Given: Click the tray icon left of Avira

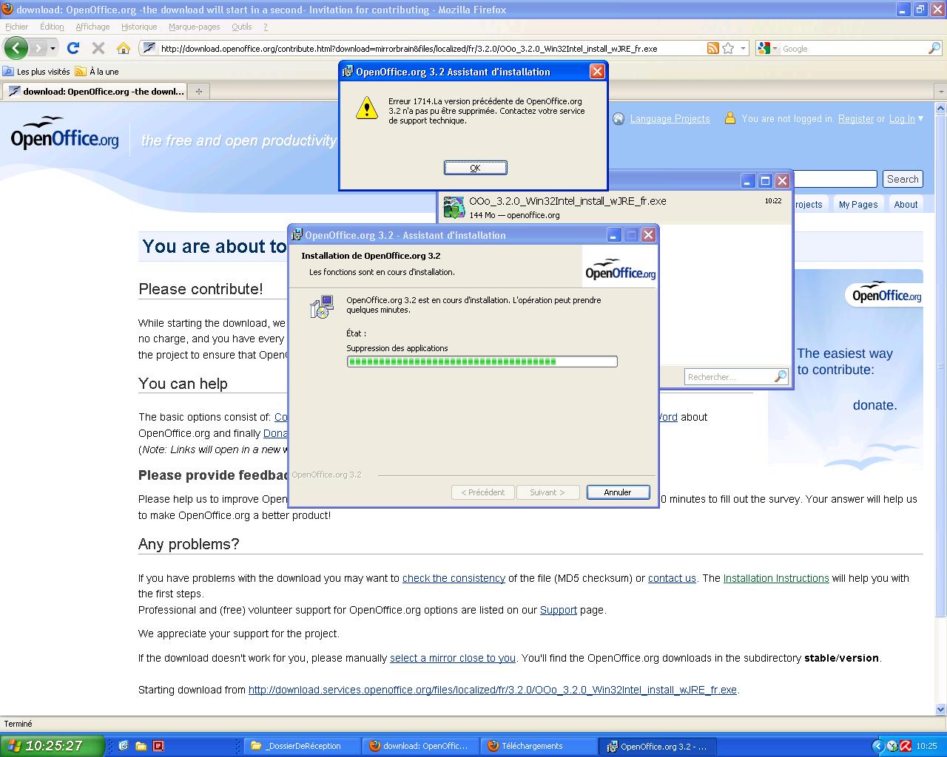Looking at the screenshot, I should pos(892,746).
